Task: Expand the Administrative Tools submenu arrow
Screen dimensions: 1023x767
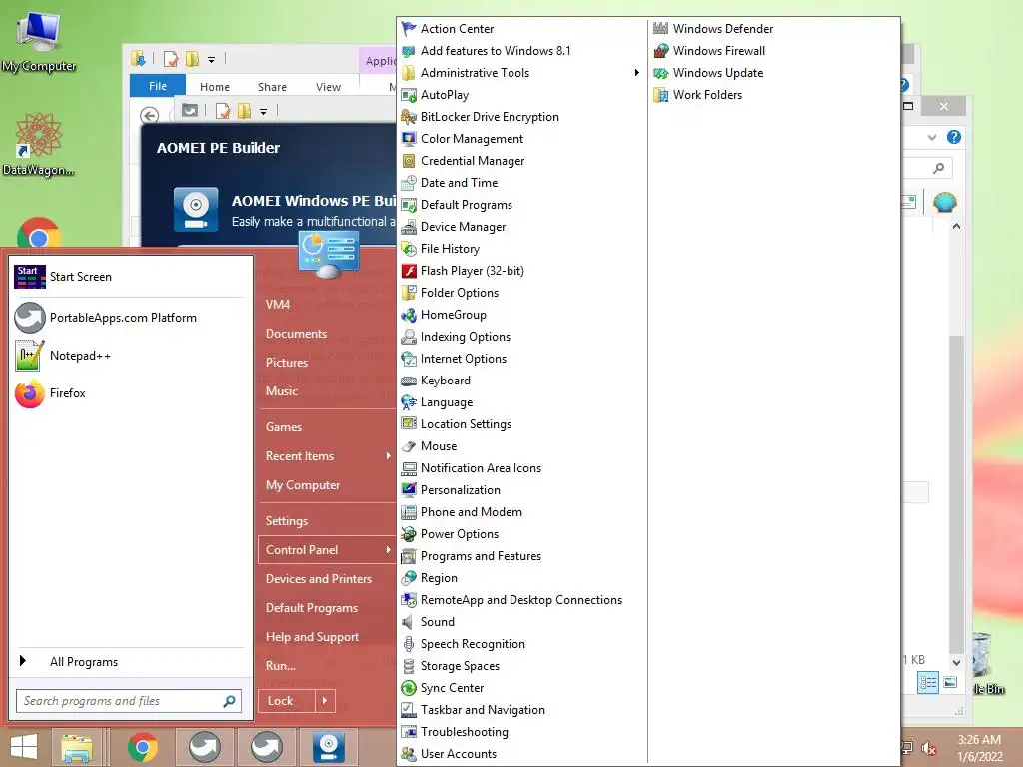Action: (636, 73)
